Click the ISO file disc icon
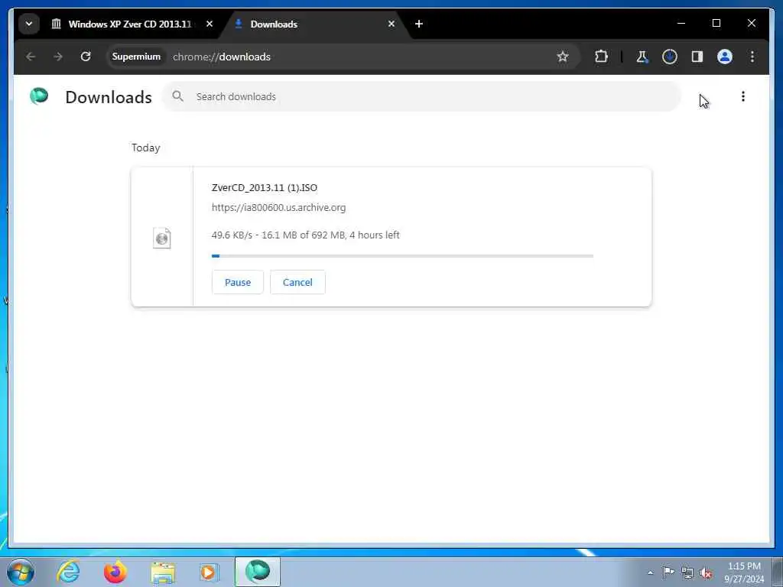This screenshot has height=587, width=783. [162, 238]
